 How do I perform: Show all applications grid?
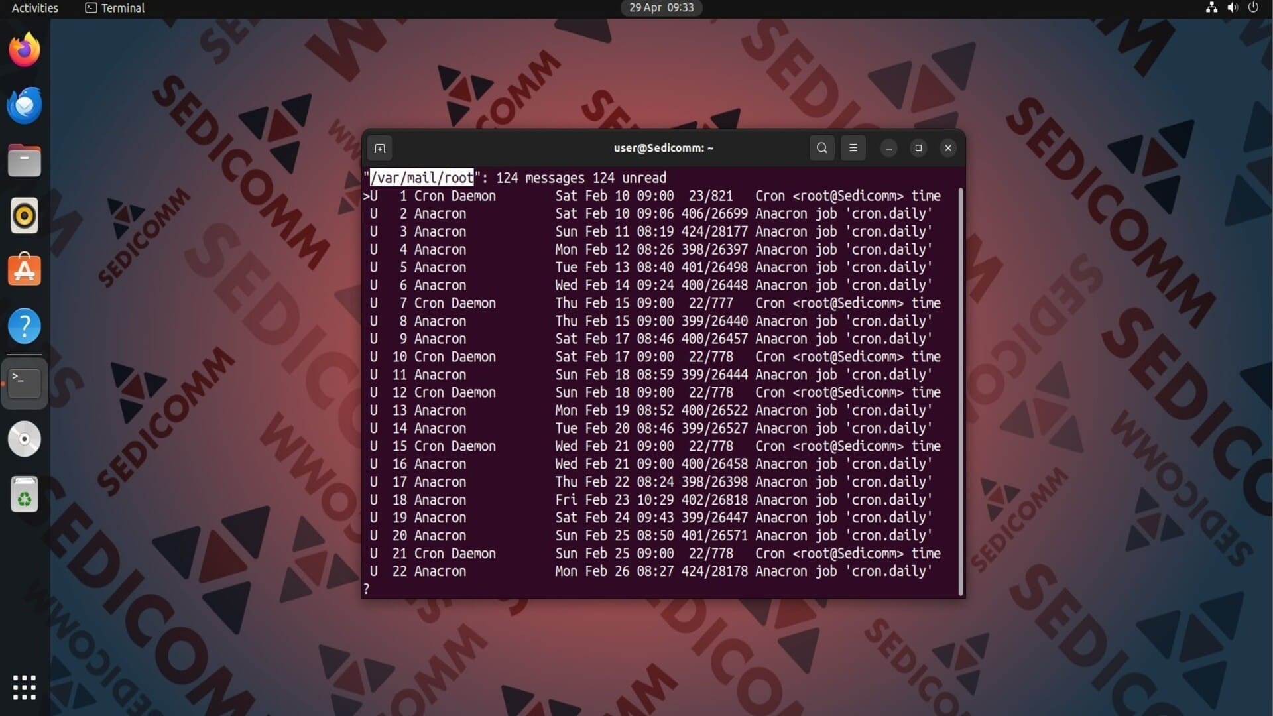[x=25, y=687]
